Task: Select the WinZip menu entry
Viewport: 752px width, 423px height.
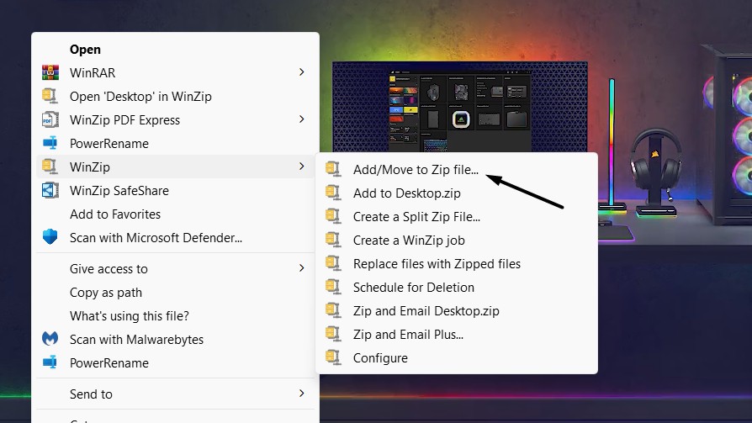Action: 176,167
